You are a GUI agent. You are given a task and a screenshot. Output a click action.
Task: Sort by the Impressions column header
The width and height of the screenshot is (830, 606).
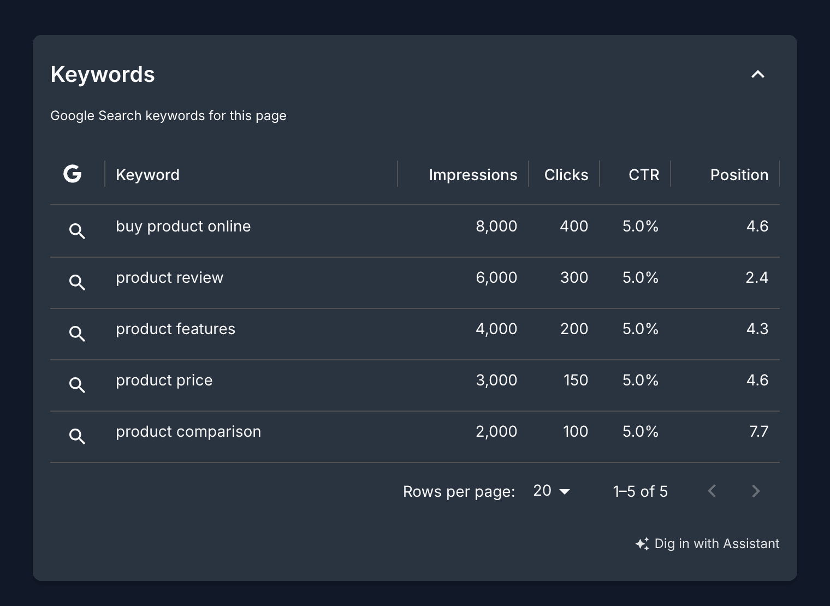(x=473, y=175)
